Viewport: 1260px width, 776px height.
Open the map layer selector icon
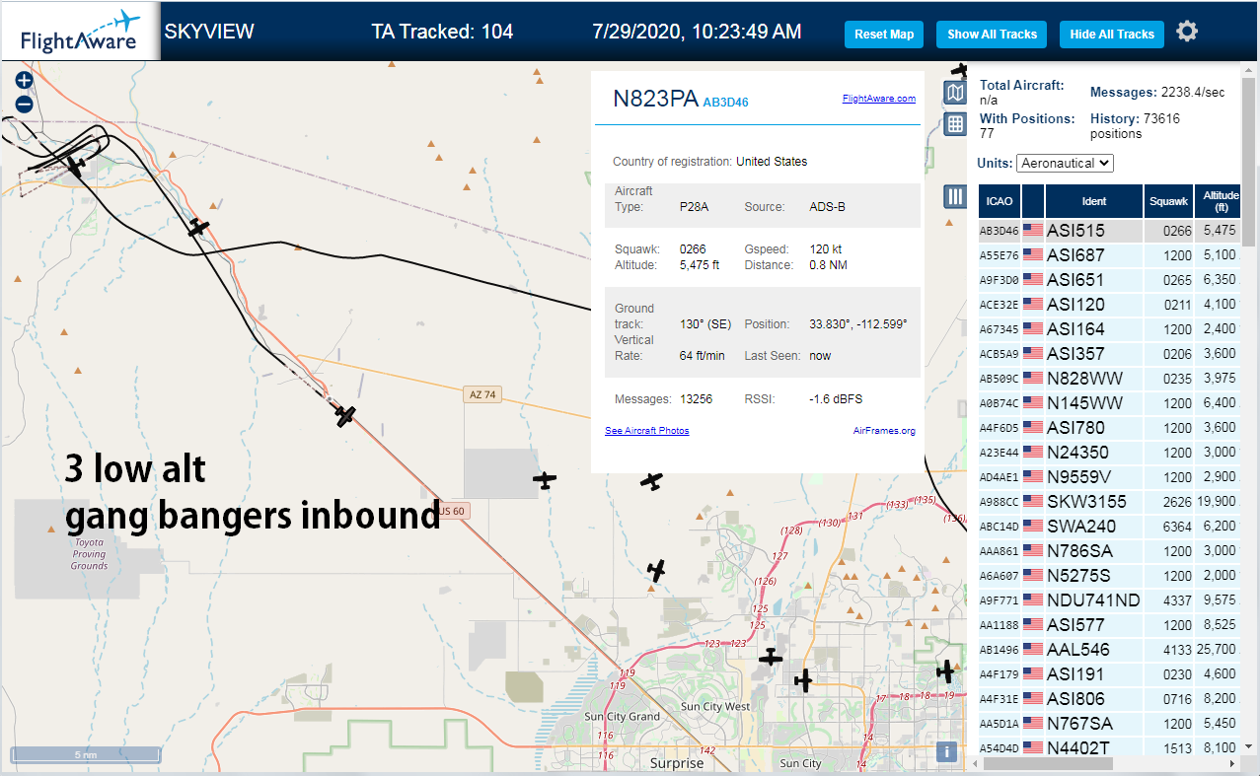pos(954,94)
